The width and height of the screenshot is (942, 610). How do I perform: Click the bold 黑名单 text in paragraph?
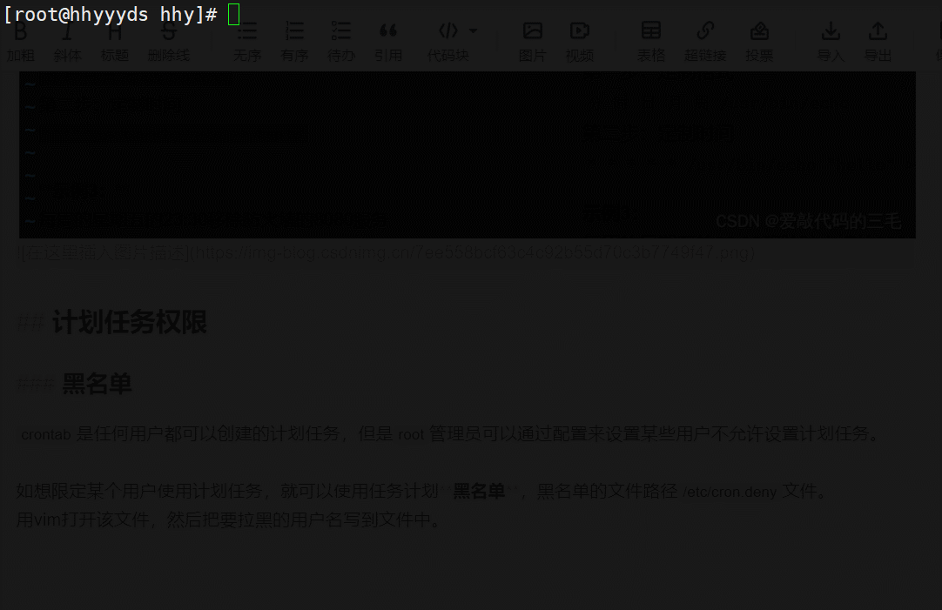(x=479, y=491)
